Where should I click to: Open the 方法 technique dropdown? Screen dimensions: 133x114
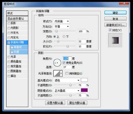pos(62,26)
